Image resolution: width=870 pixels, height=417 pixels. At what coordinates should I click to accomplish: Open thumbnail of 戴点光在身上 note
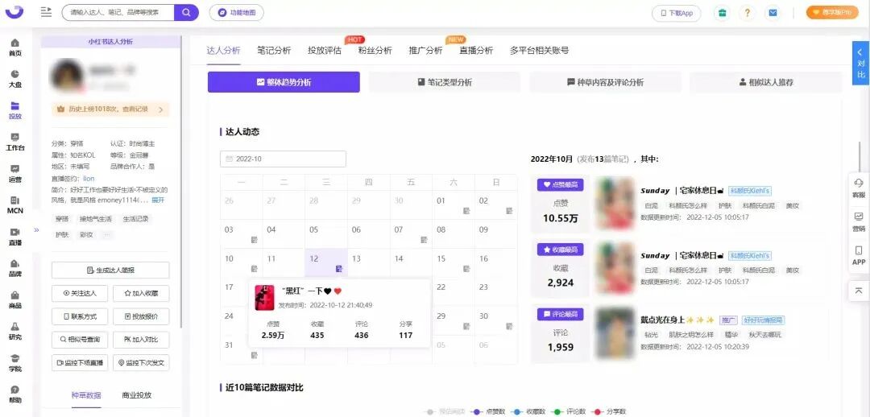(615, 332)
